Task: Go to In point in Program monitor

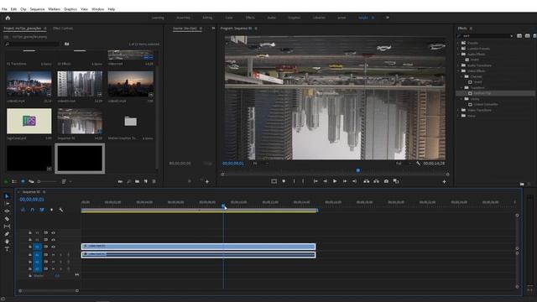Action: (315, 181)
